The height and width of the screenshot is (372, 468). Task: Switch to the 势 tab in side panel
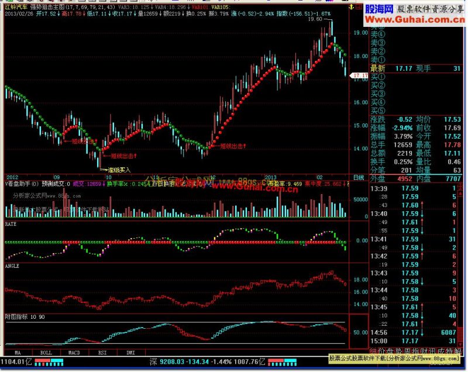point(398,351)
